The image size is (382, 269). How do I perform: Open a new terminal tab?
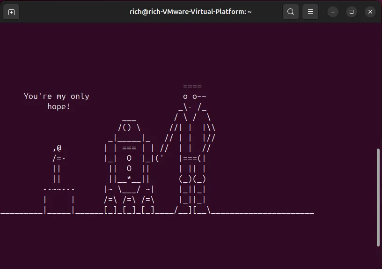point(12,12)
